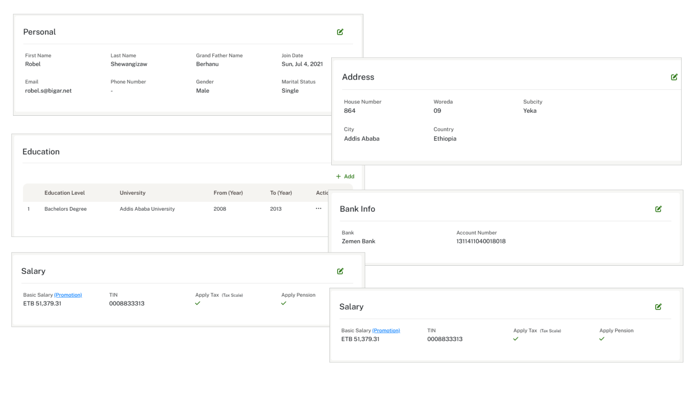Viewport: 699px width, 393px height.
Task: Click the email robel.s@bigar.net
Action: tap(48, 91)
